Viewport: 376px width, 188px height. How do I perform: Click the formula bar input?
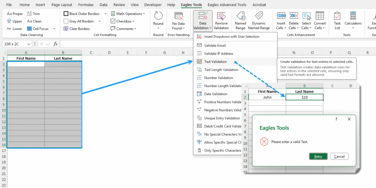[218, 44]
